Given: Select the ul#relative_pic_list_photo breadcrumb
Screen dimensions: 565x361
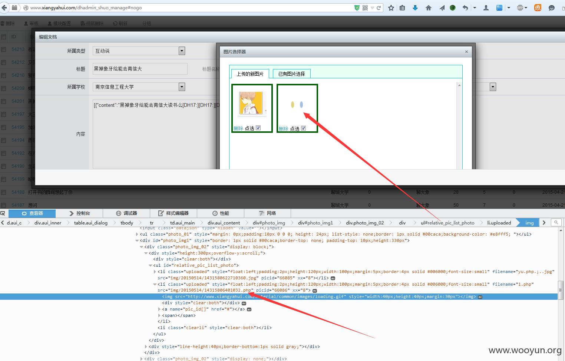Looking at the screenshot, I should [447, 223].
